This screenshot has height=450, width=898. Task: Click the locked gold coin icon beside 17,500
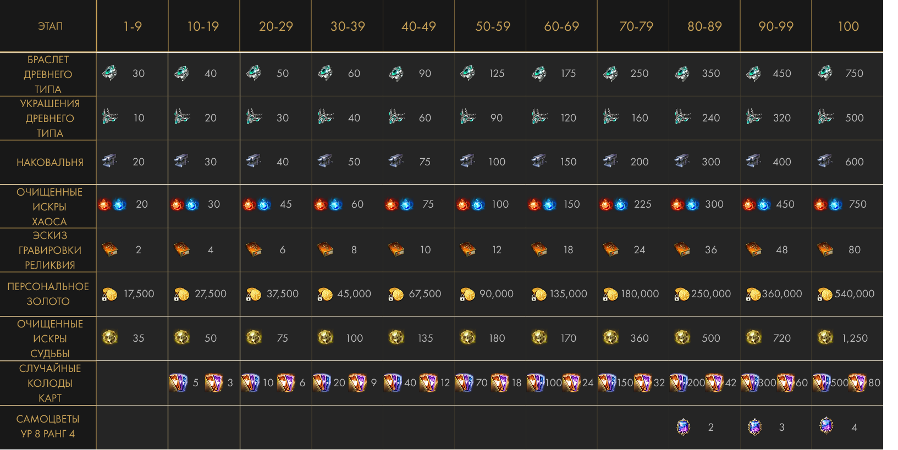point(109,295)
